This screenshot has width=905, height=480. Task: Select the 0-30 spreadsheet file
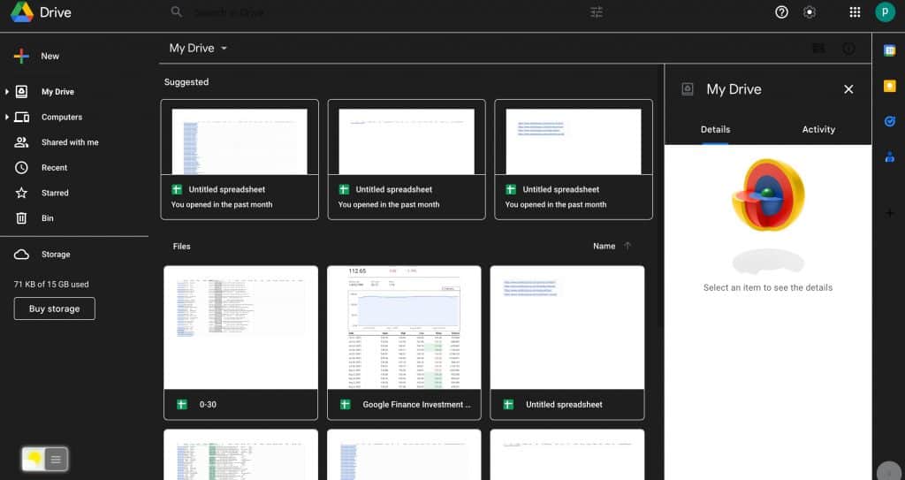[240, 342]
